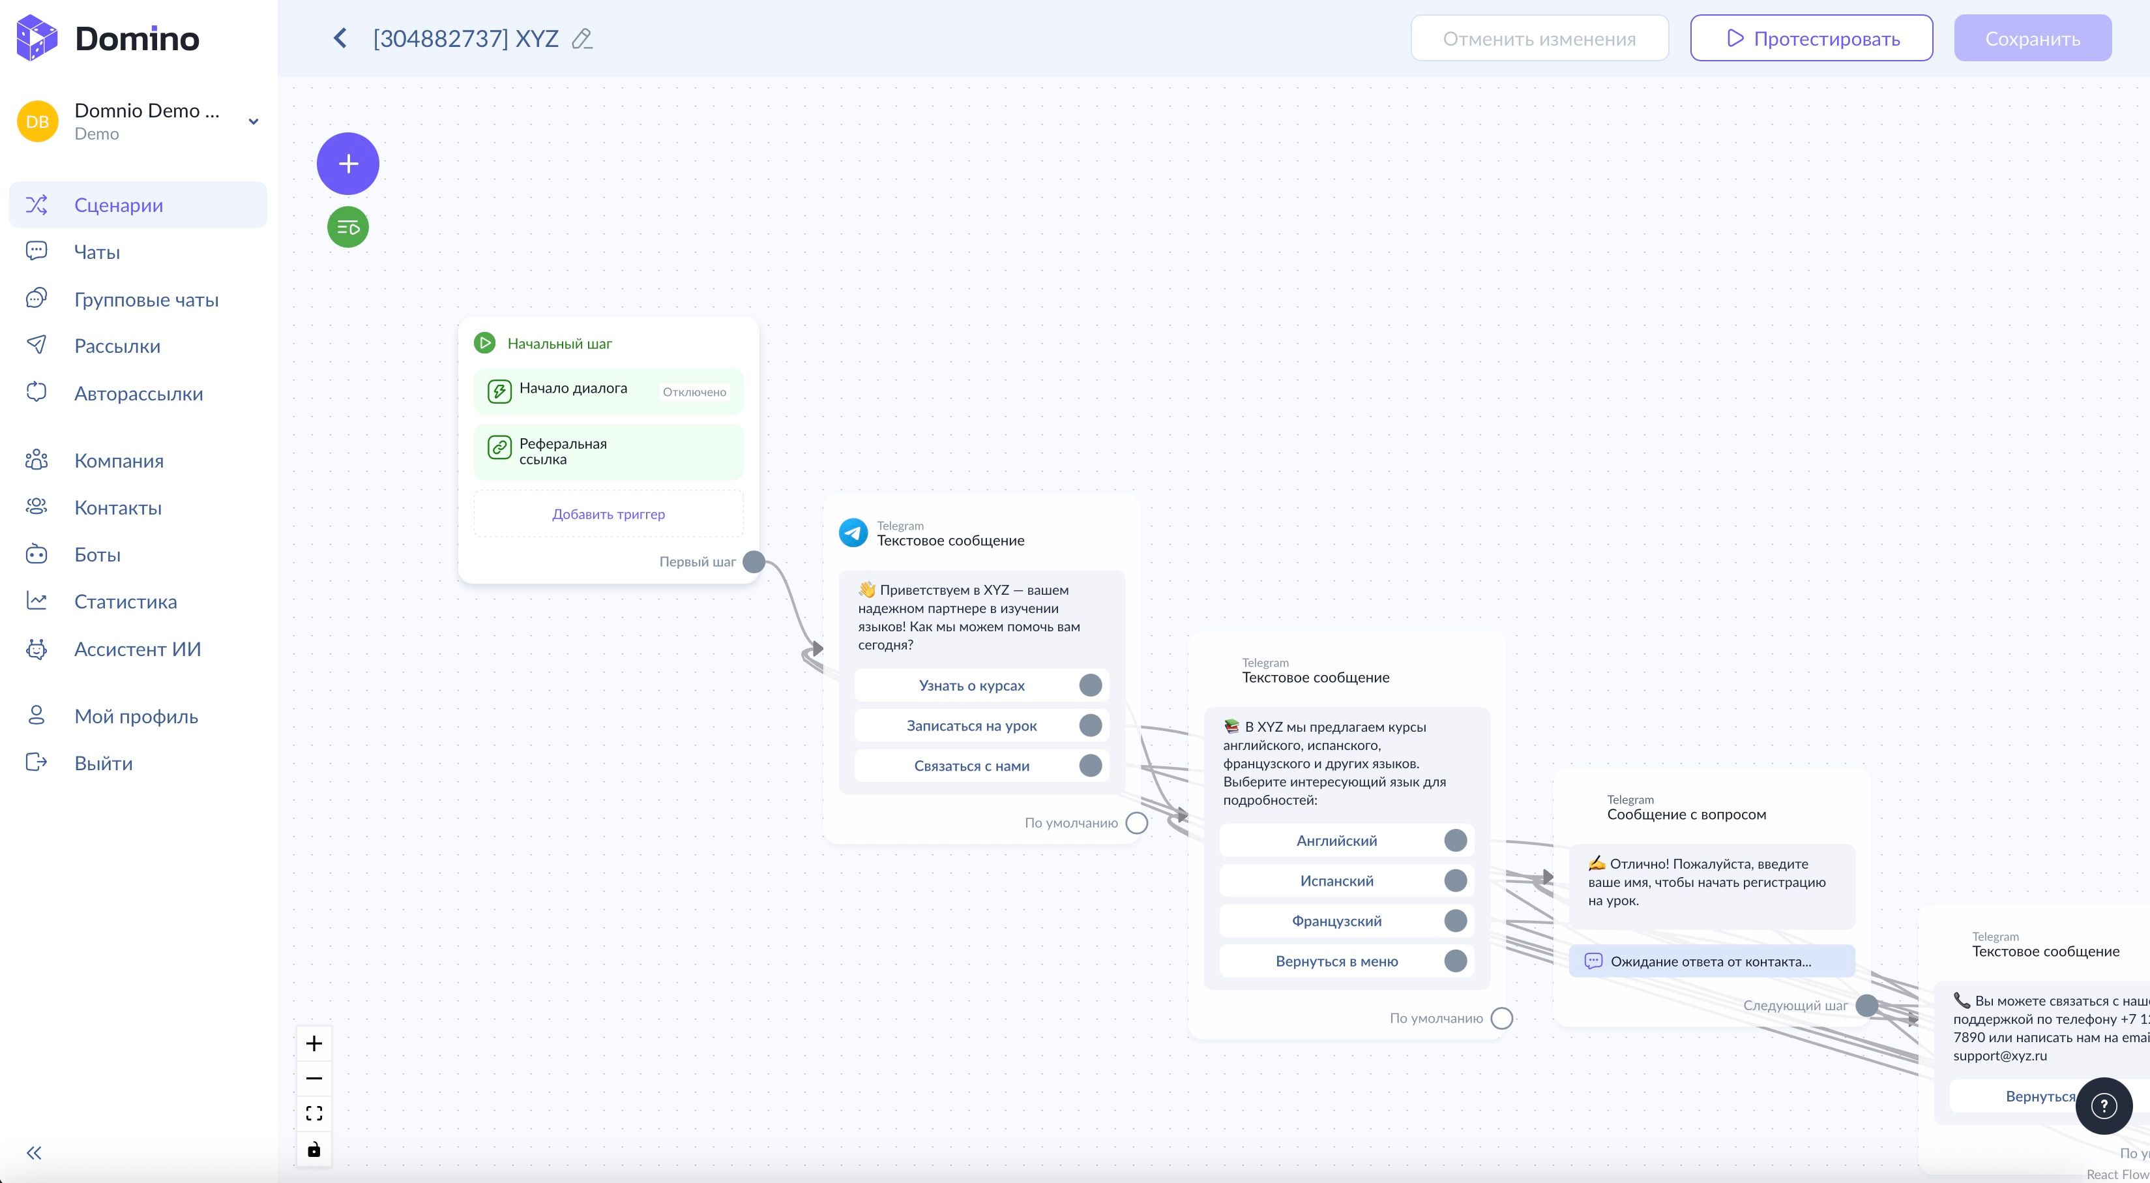Go to the Статистика section
This screenshot has height=1183, width=2150.
click(x=125, y=602)
